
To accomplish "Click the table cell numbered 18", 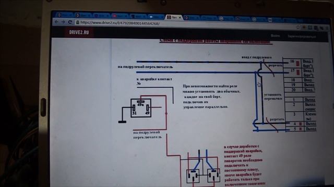I will [x=293, y=80].
